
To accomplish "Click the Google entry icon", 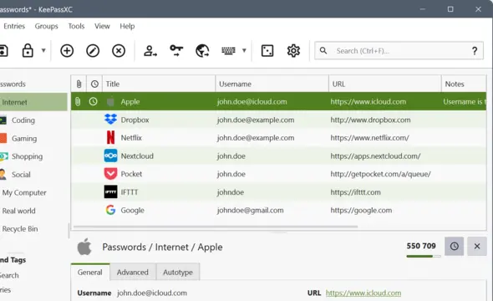I will [110, 210].
